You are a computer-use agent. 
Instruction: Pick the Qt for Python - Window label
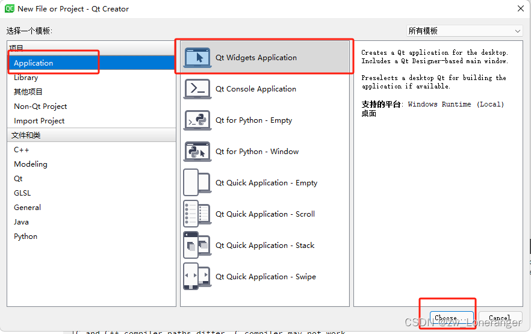257,151
